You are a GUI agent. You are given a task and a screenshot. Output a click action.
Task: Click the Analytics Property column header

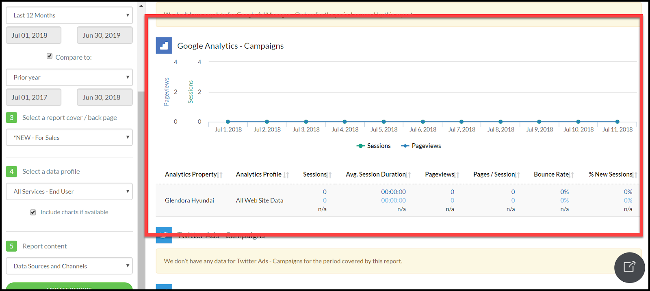(x=191, y=175)
